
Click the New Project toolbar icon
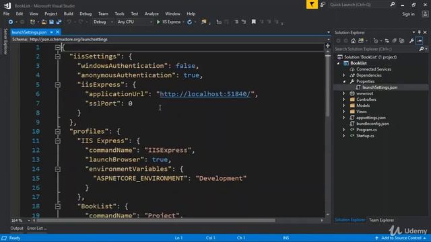32,22
